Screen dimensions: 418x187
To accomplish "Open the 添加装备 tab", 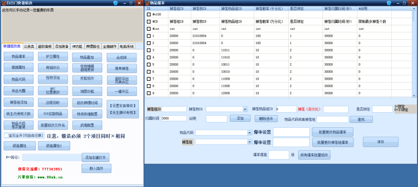I will pos(62,47).
